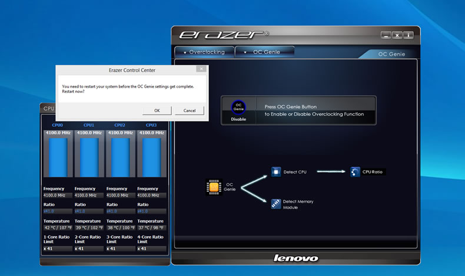This screenshot has width=465, height=276.
Task: Close the Erazer main window
Action: pyautogui.click(x=397, y=35)
